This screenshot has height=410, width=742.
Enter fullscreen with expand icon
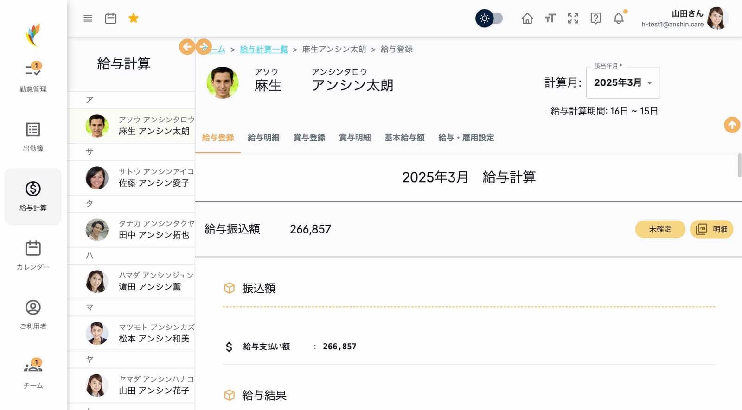pyautogui.click(x=573, y=19)
